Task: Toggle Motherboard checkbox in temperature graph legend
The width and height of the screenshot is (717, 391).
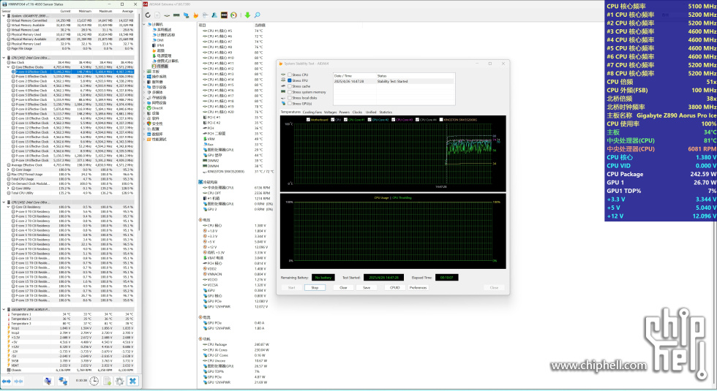Action: tap(308, 120)
